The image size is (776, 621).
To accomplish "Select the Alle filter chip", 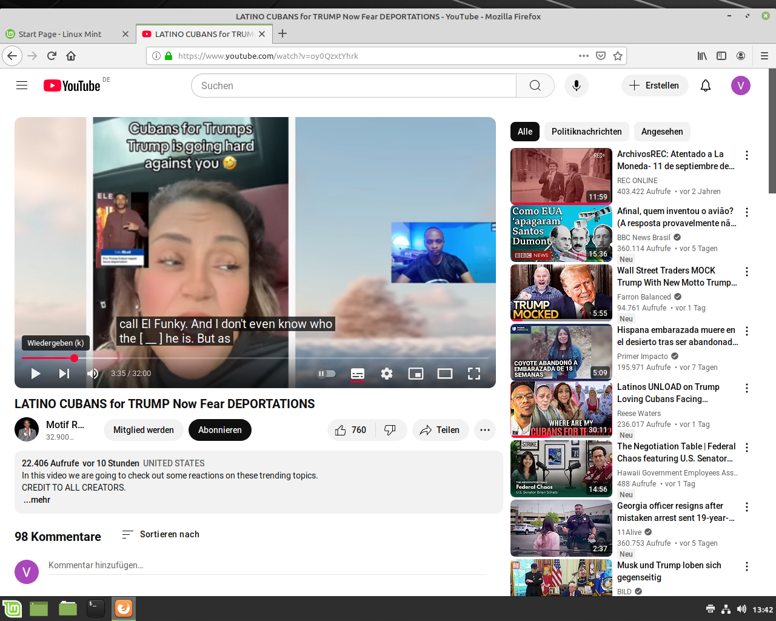I will (x=525, y=132).
